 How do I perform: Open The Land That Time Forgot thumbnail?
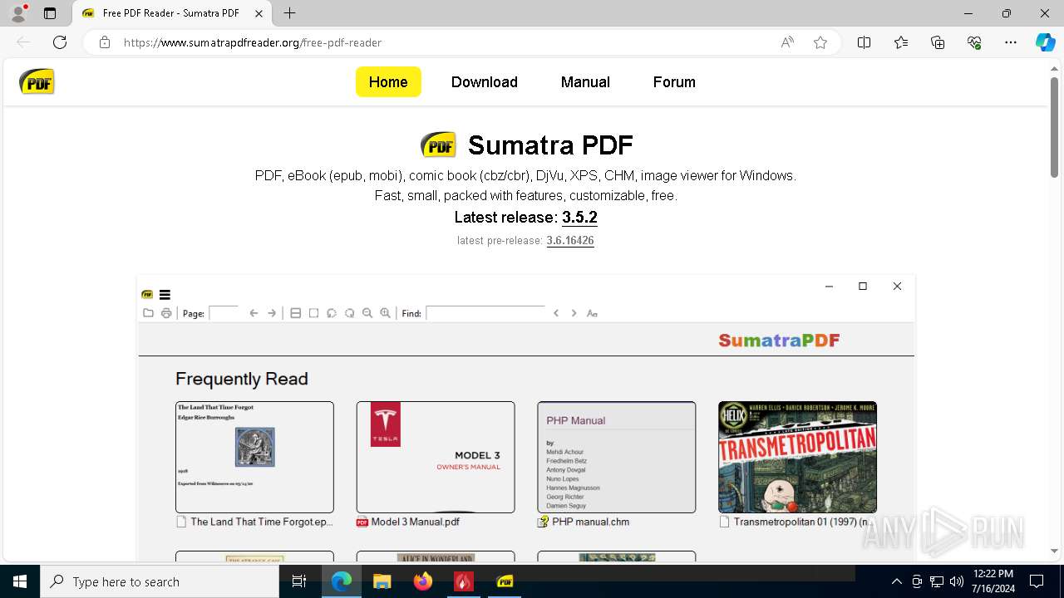click(x=254, y=457)
